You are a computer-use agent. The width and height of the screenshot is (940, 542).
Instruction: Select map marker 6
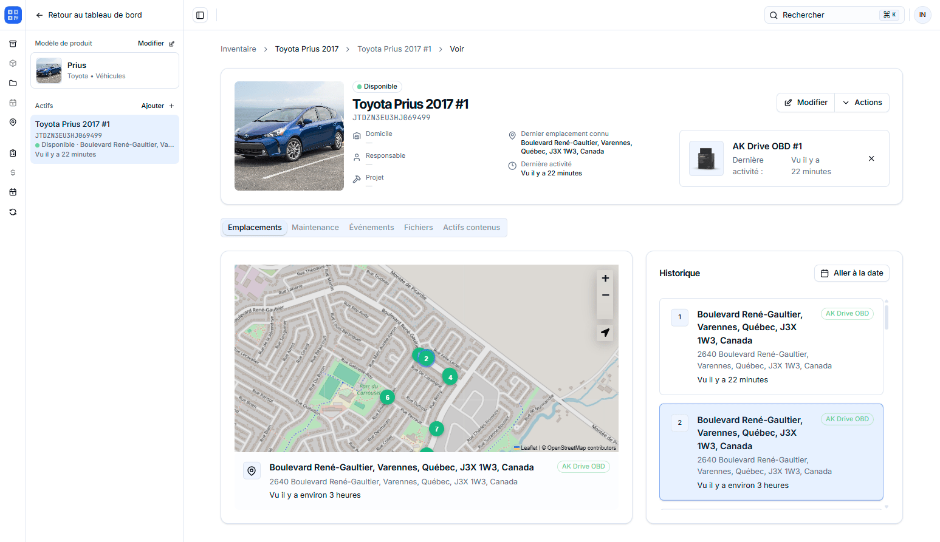pyautogui.click(x=387, y=398)
